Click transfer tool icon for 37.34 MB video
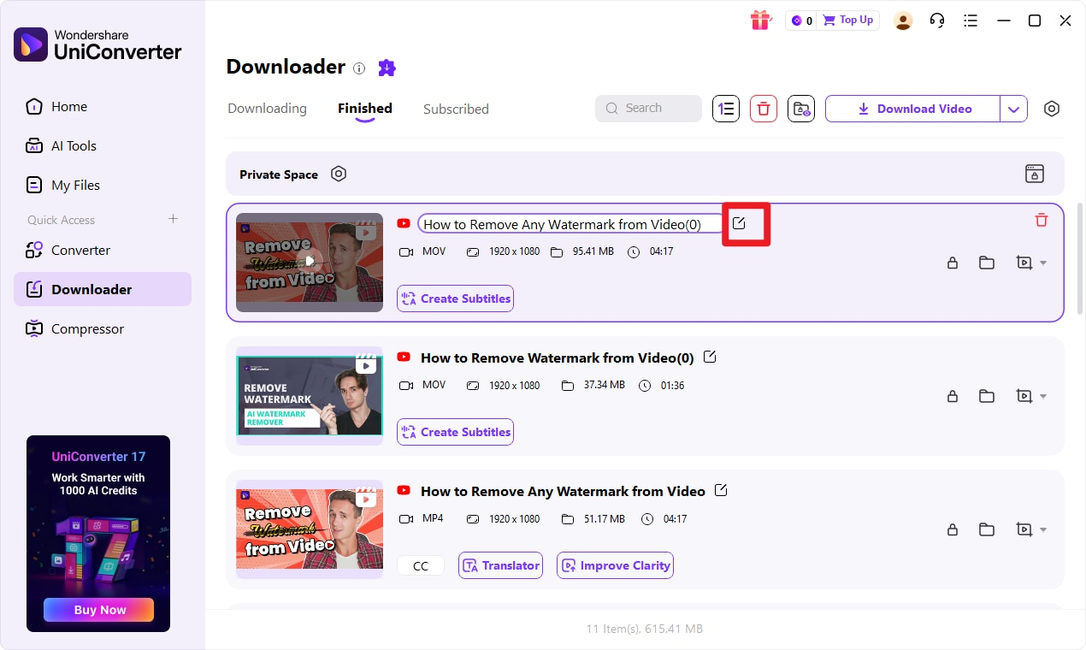Screen dimensions: 1086x650 coord(1024,396)
